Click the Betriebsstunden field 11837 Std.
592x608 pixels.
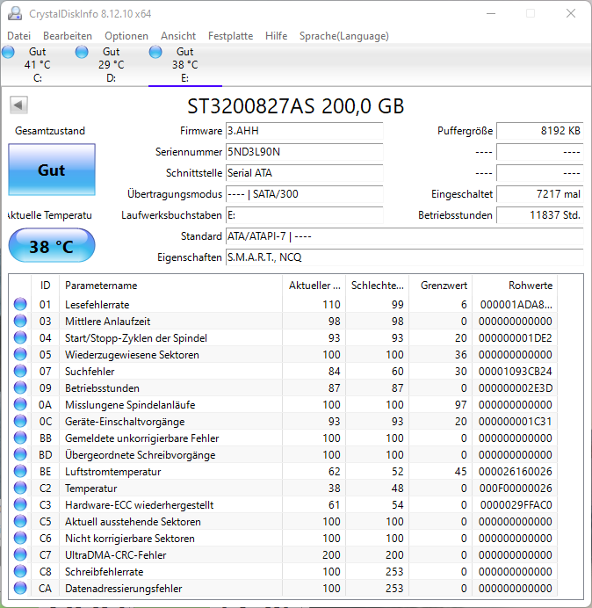point(540,214)
